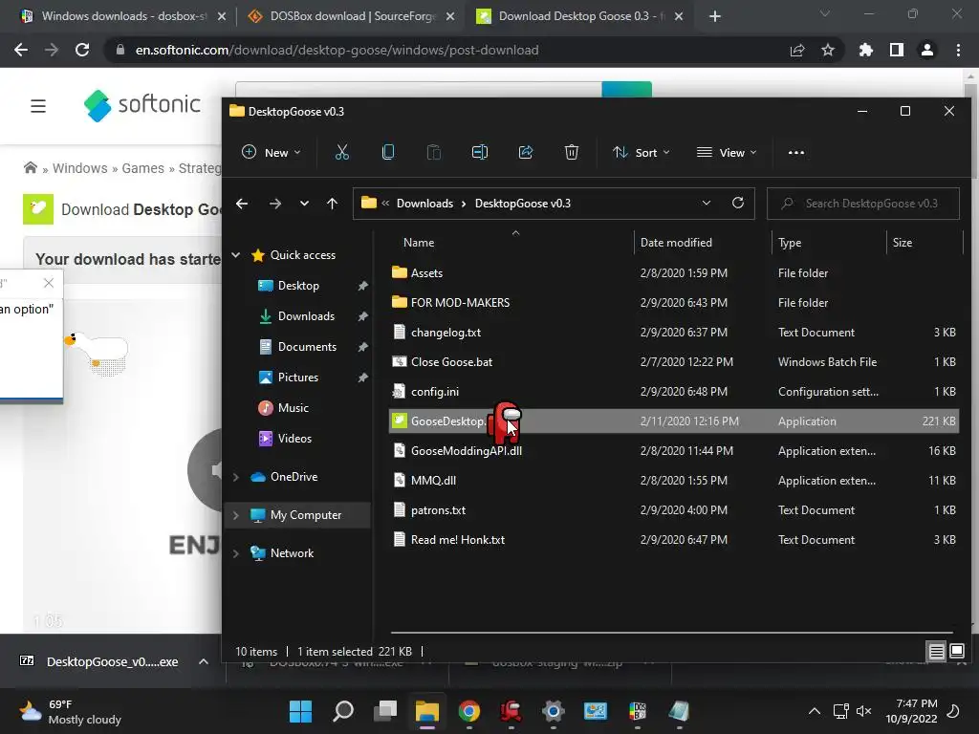Select Videos in navigation pane

click(294, 438)
